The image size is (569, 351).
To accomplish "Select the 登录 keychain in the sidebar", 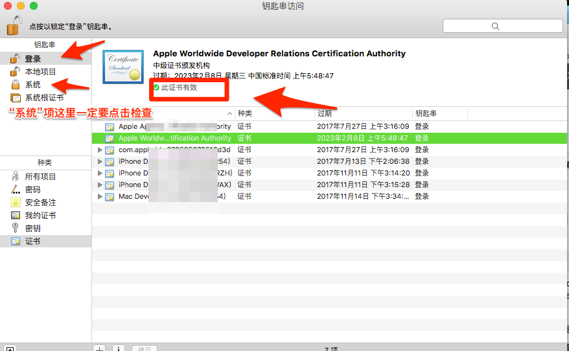I will (46, 59).
